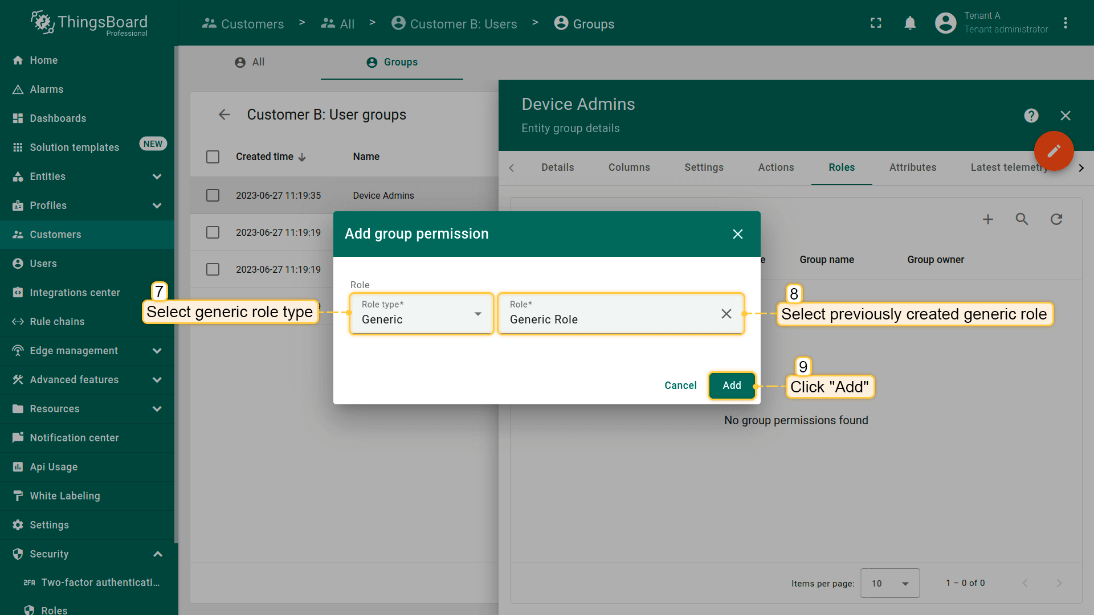
Task: Open help for entity group details
Action: pos(1031,116)
